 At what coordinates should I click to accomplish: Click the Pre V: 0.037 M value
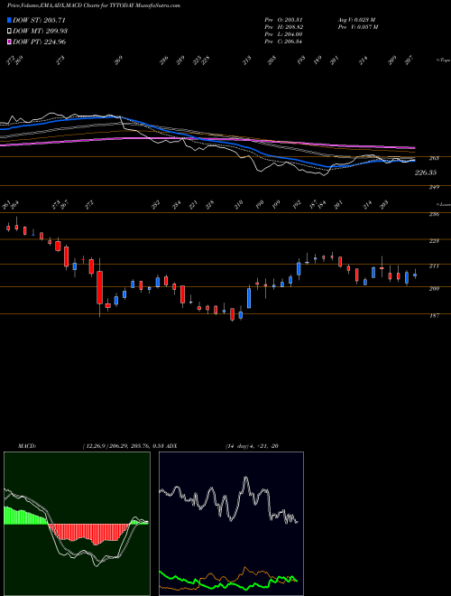point(357,27)
